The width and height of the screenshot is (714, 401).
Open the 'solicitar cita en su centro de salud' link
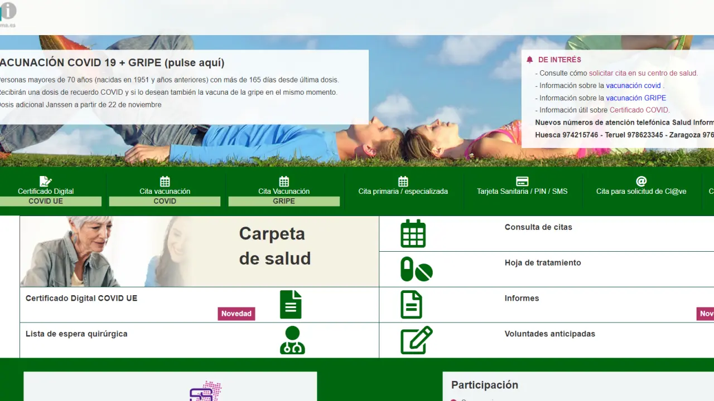[643, 74]
